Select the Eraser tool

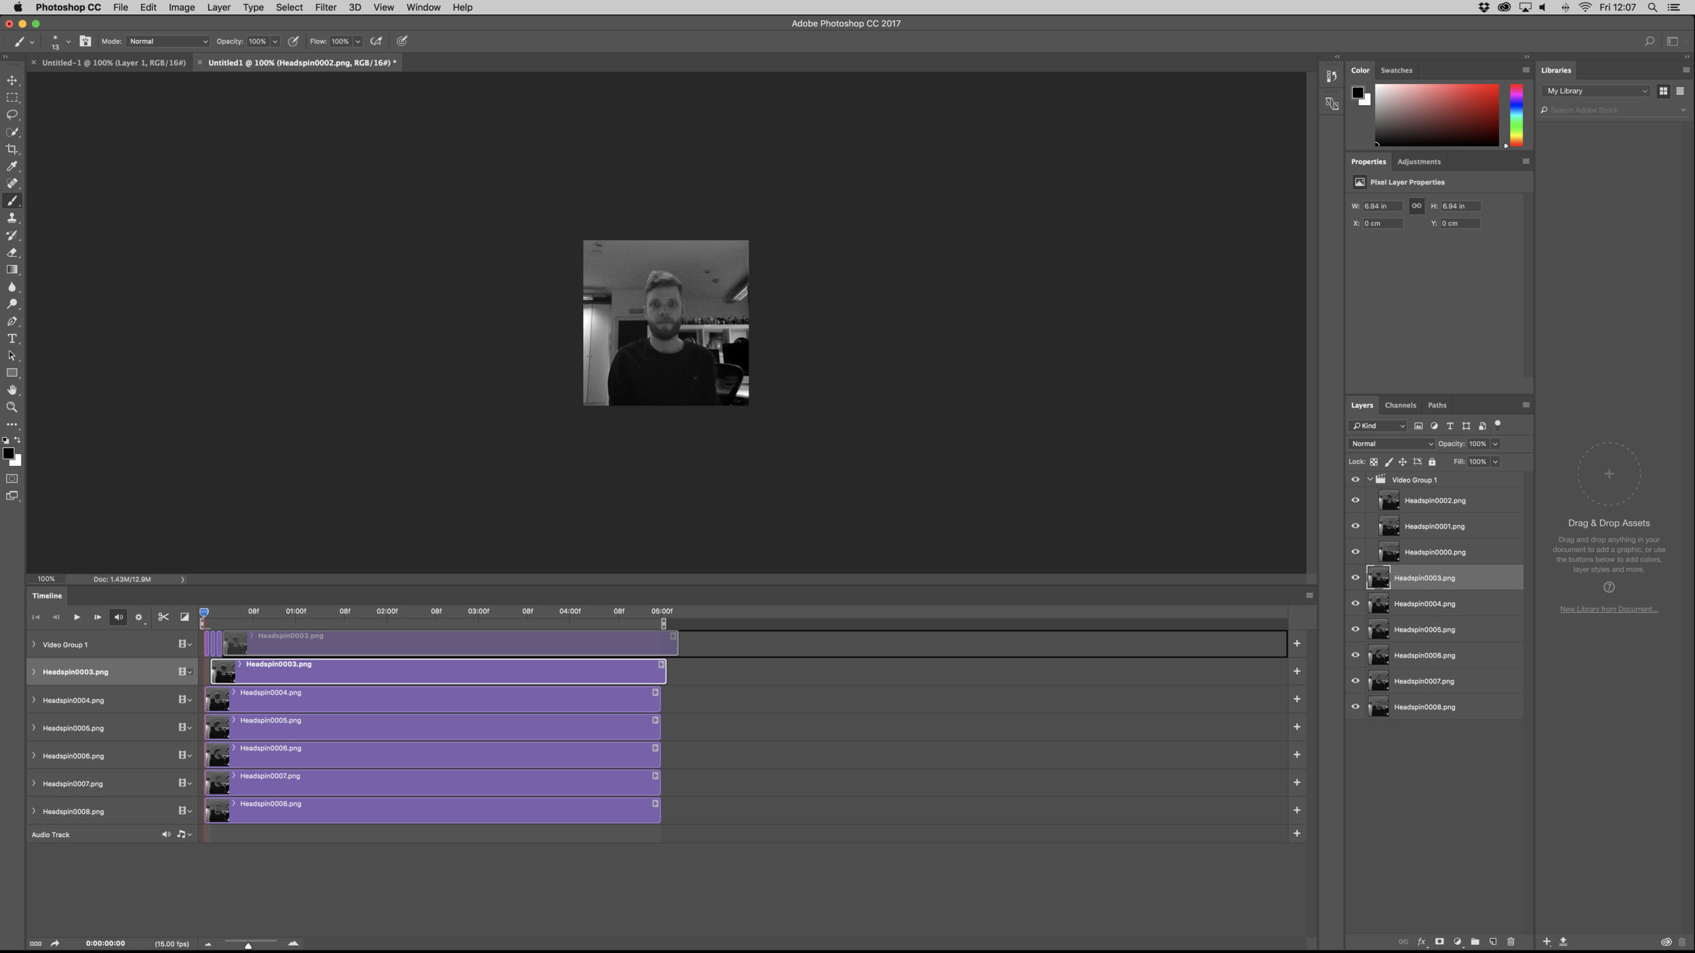pos(12,253)
